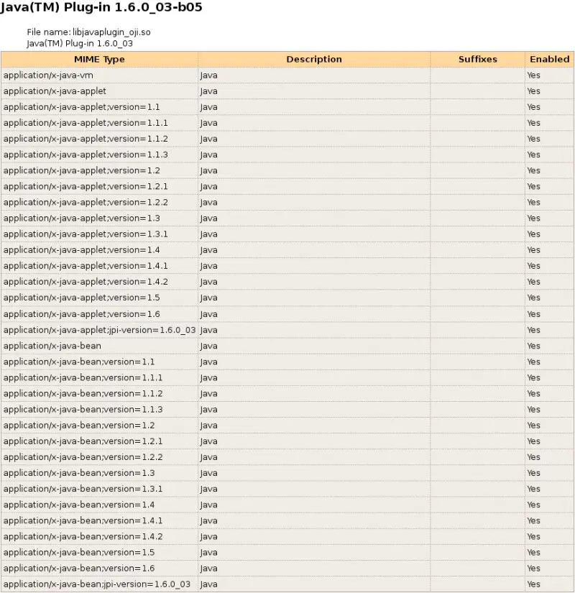Image resolution: width=575 pixels, height=593 pixels.
Task: Select application/x-java-bean;version=1.5 cell
Action: [99, 552]
